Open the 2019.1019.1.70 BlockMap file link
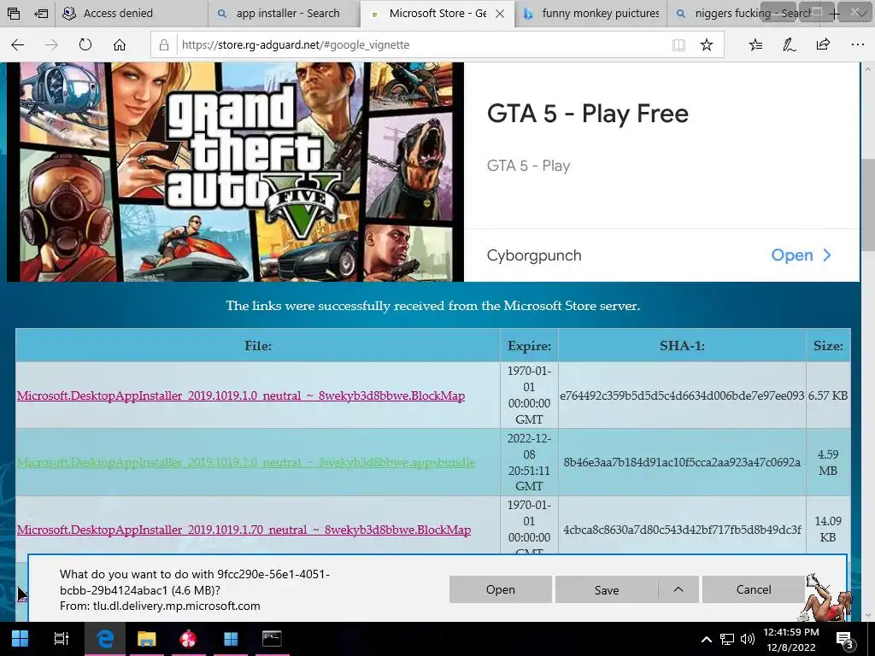This screenshot has height=656, width=875. pos(244,530)
